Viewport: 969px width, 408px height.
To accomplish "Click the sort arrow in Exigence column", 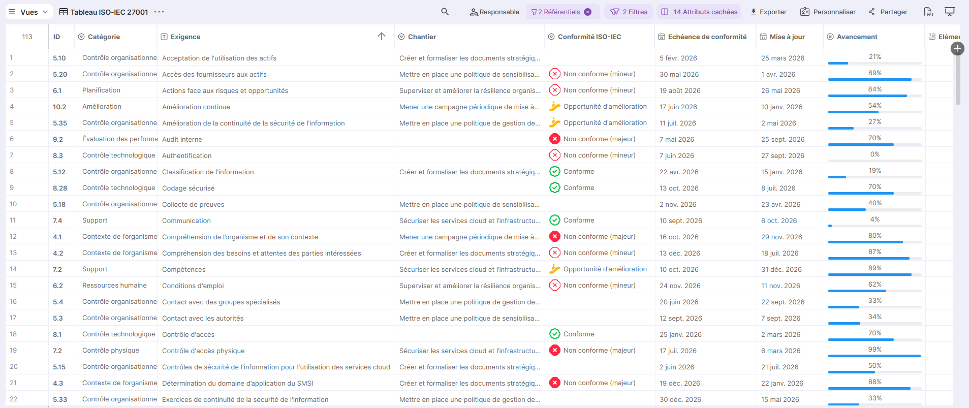I will [382, 37].
